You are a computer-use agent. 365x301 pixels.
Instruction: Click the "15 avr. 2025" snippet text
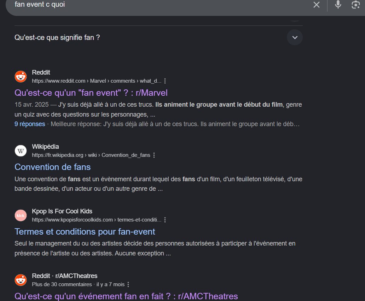click(x=32, y=105)
